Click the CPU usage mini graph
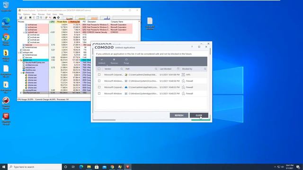Viewport: 303px width, 170px height. 68,18
